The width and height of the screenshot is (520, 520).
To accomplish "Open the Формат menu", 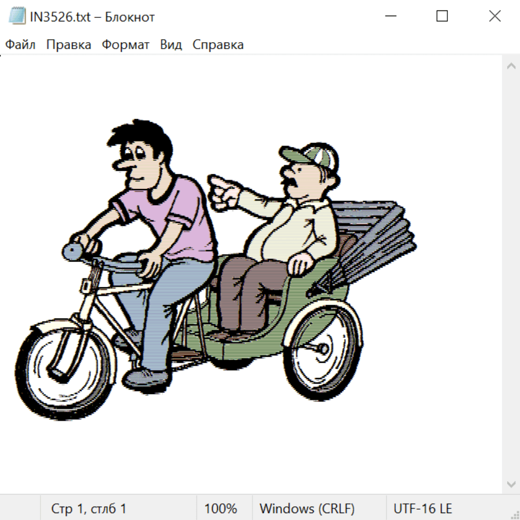I will pyautogui.click(x=125, y=45).
